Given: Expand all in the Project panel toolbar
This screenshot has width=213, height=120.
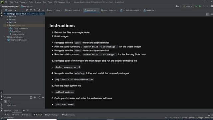Looking at the screenshot, I should tap(31, 10).
